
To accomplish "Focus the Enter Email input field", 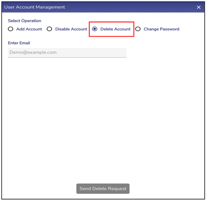I will tap(67, 52).
